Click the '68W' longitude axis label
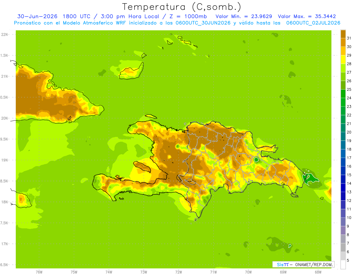Screen dimensions: 357x276 pyautogui.click(x=318, y=272)
